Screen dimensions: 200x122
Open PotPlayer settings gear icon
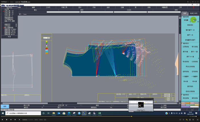pos(193,120)
